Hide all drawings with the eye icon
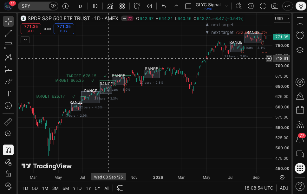307x194 pixels. click(x=8, y=185)
